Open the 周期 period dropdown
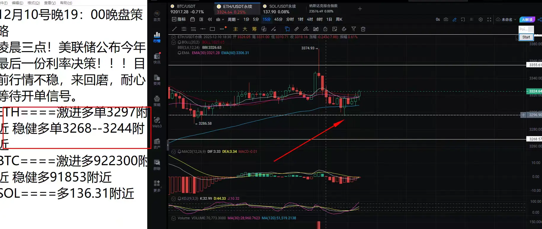The image size is (542, 229). [x=233, y=20]
